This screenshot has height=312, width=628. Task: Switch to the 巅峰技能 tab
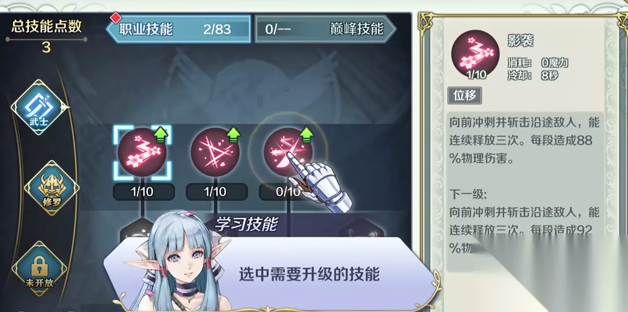pyautogui.click(x=325, y=29)
